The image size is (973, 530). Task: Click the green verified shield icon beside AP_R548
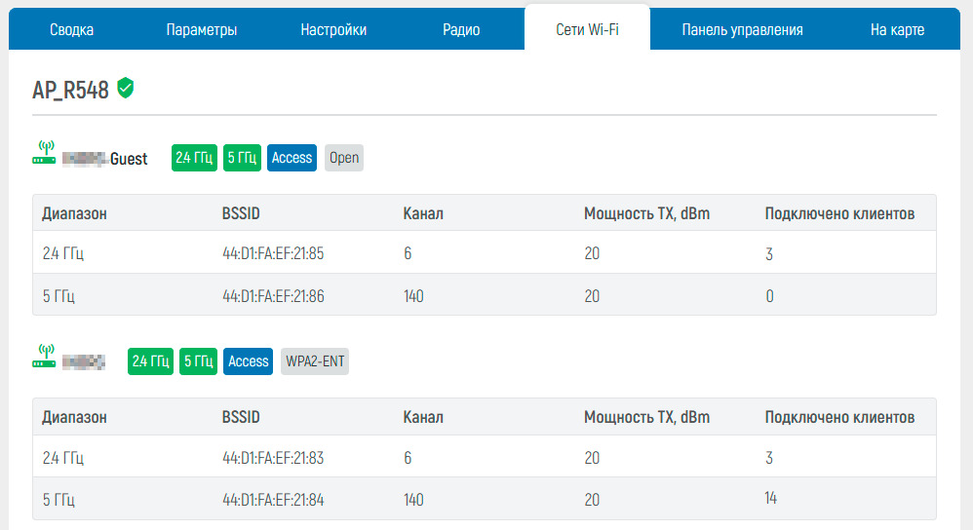pyautogui.click(x=126, y=88)
